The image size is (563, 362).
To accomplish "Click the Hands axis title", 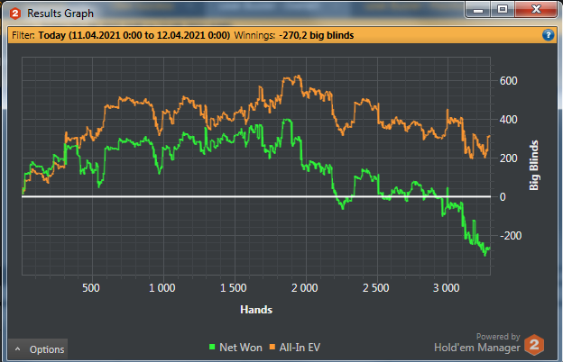I will [x=256, y=310].
